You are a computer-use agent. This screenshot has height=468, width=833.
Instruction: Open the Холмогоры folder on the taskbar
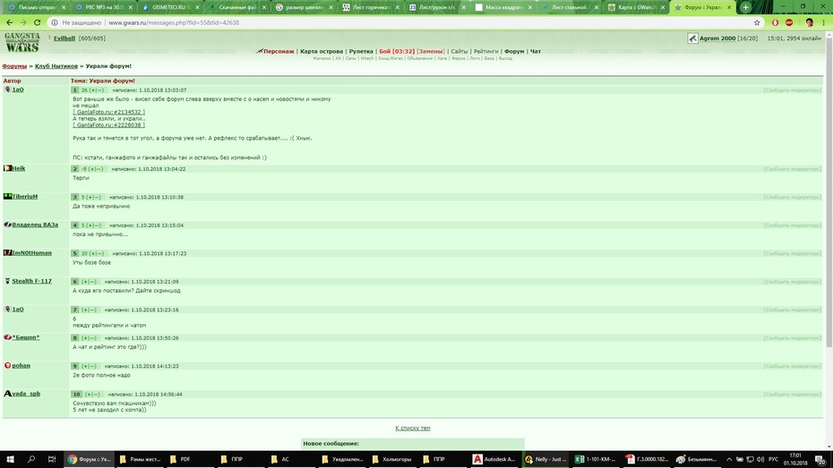pyautogui.click(x=392, y=459)
